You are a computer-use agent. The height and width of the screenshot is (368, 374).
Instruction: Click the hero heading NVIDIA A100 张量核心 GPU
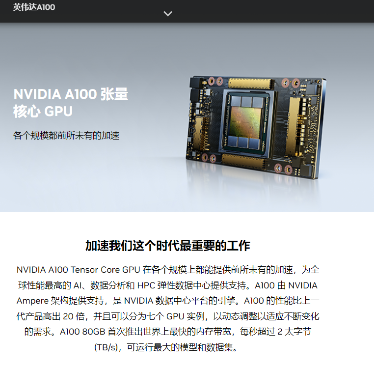(x=71, y=103)
